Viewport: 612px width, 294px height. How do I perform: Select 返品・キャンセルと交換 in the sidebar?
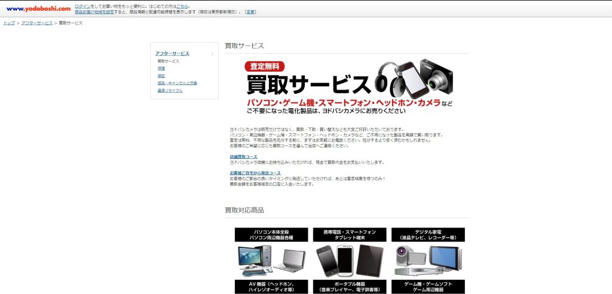[x=177, y=83]
